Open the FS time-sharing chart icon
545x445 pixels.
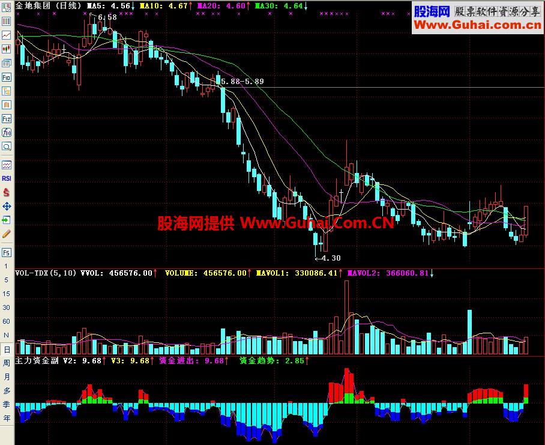tap(6, 252)
